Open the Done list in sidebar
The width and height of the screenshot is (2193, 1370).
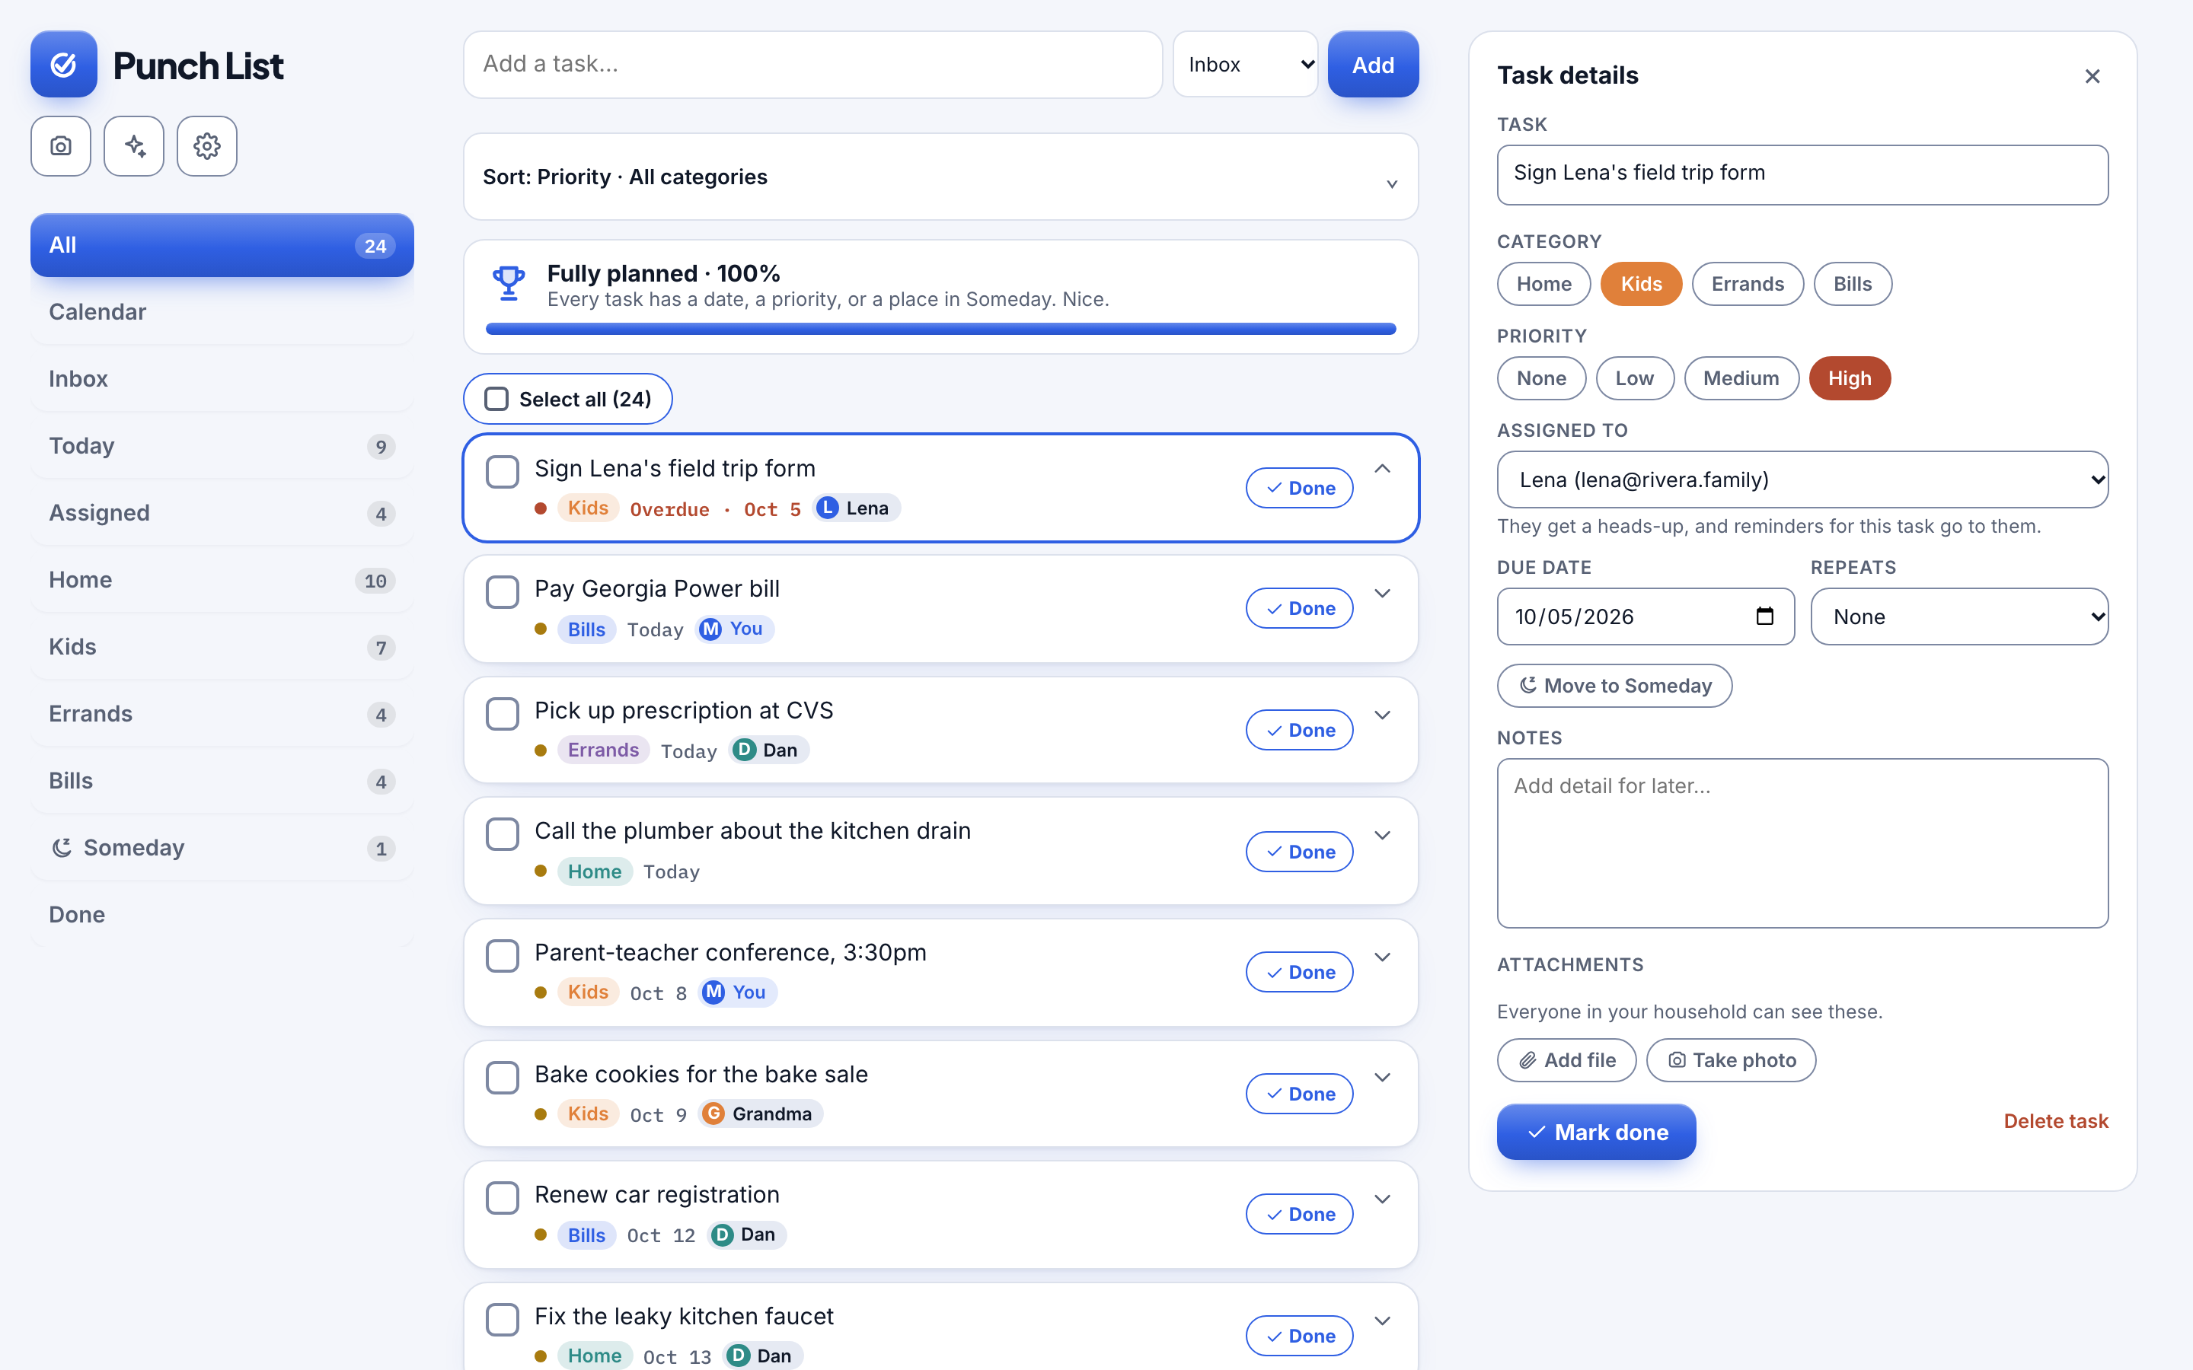[222, 915]
